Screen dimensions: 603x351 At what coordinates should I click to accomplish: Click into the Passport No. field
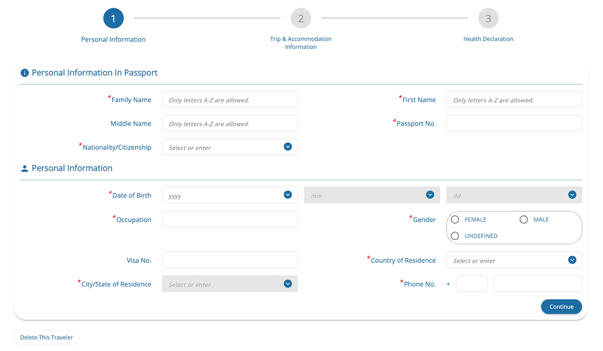tap(514, 124)
